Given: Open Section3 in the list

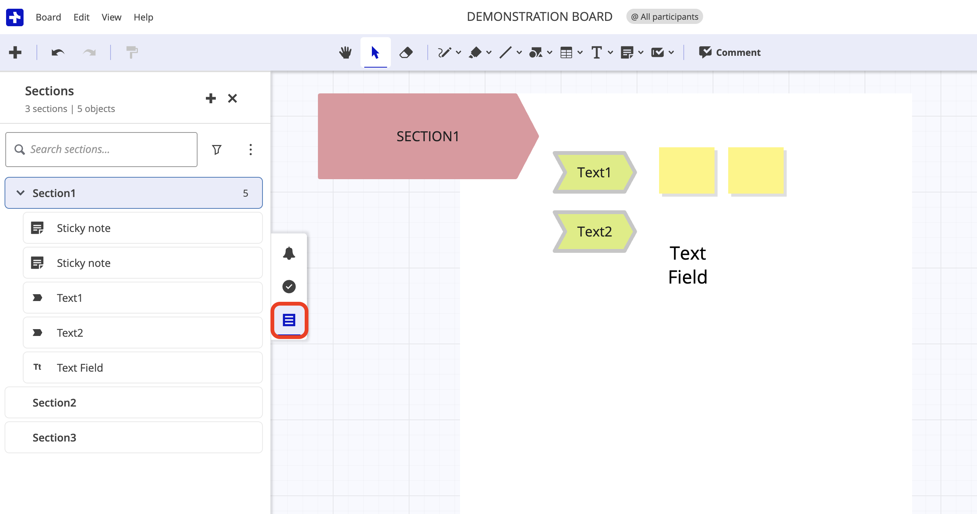Looking at the screenshot, I should [134, 437].
